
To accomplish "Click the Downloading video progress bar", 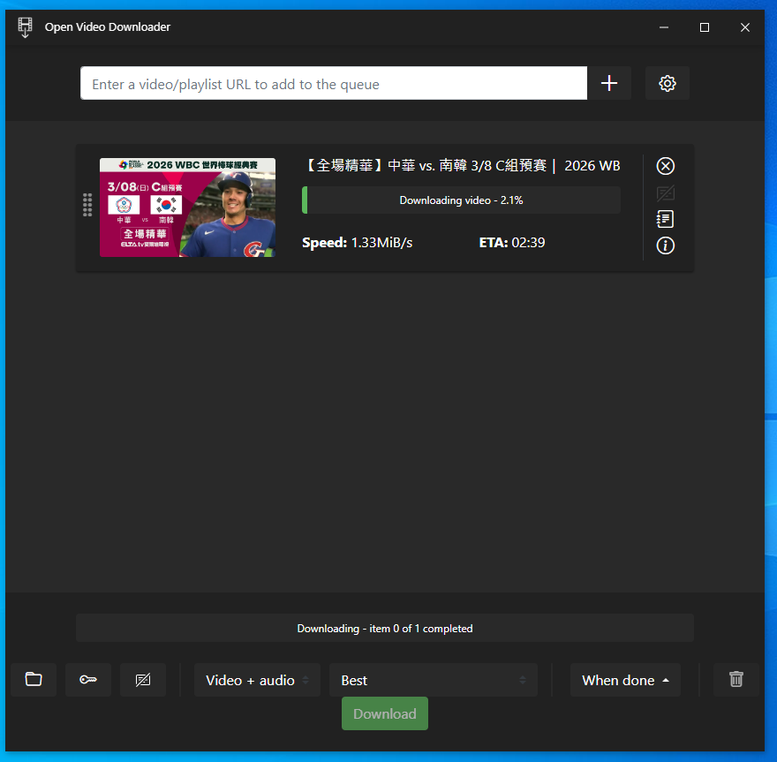I will 461,200.
